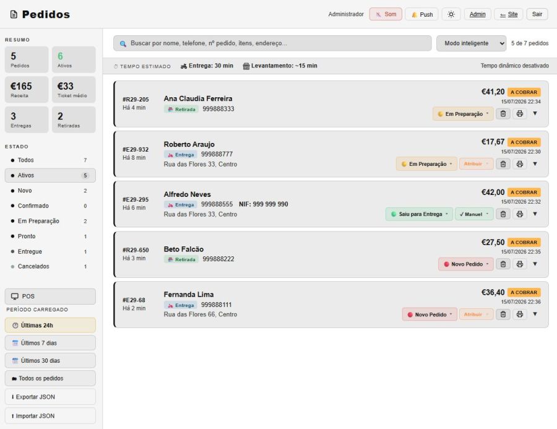The image size is (557, 429).
Task: Click Tempo dinâmico desativado text
Action: click(514, 66)
